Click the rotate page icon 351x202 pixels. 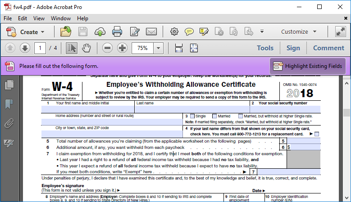click(233, 31)
